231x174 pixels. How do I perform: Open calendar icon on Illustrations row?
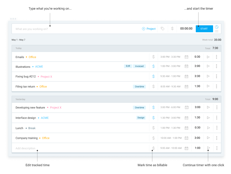187,66
